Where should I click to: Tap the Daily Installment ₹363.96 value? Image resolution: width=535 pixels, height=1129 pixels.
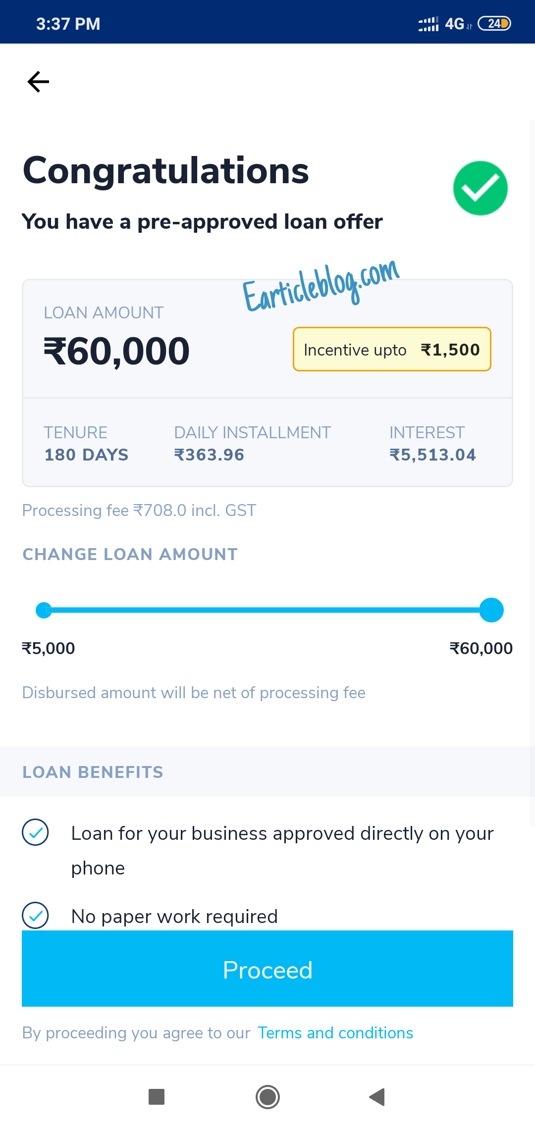coord(209,455)
